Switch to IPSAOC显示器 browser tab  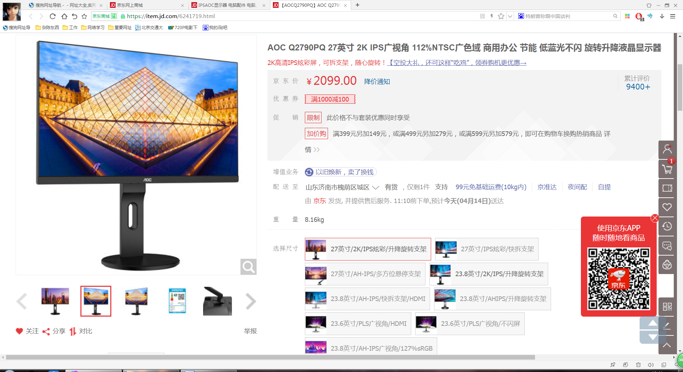point(229,5)
